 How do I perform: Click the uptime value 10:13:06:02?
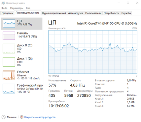pyautogui.click(x=59, y=106)
